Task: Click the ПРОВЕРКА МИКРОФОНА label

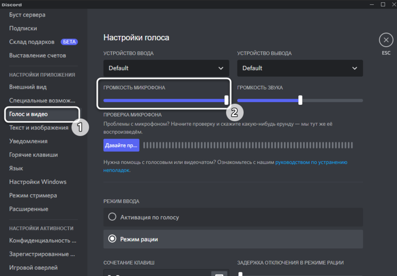Action: click(133, 115)
